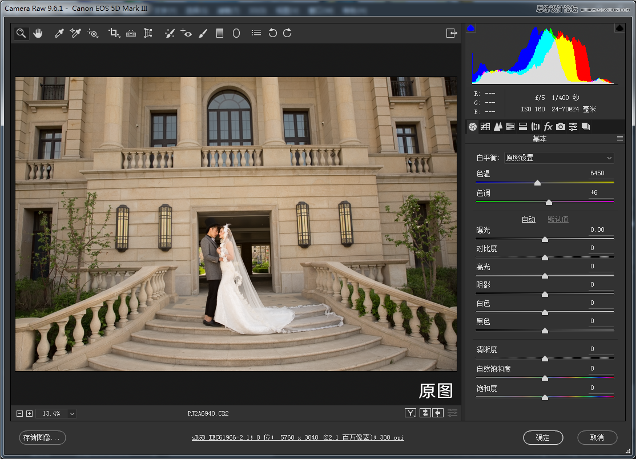The width and height of the screenshot is (636, 459).
Task: Rotate image 90 degrees clockwise
Action: pyautogui.click(x=288, y=33)
